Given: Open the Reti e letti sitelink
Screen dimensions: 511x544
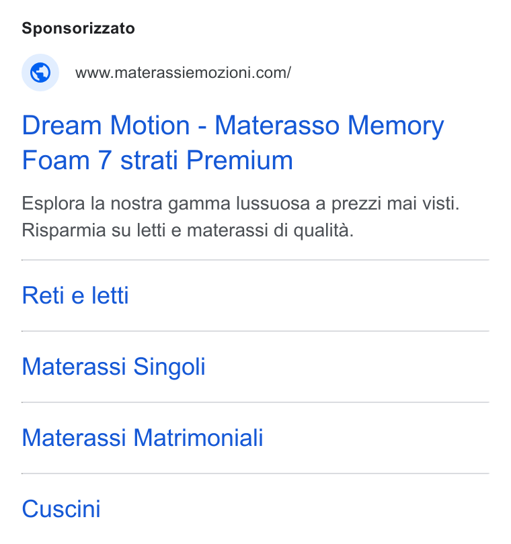Looking at the screenshot, I should (75, 296).
